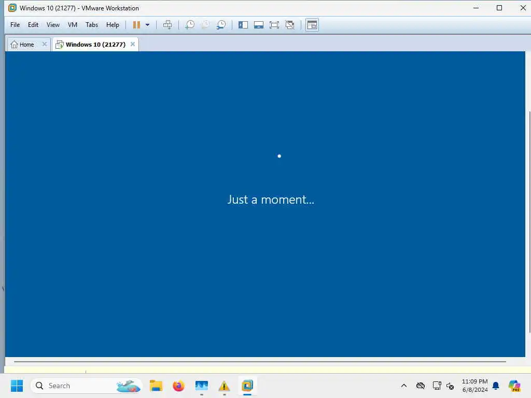Image resolution: width=531 pixels, height=398 pixels.
Task: Open Copilot preview from the taskbar
Action: [514, 386]
